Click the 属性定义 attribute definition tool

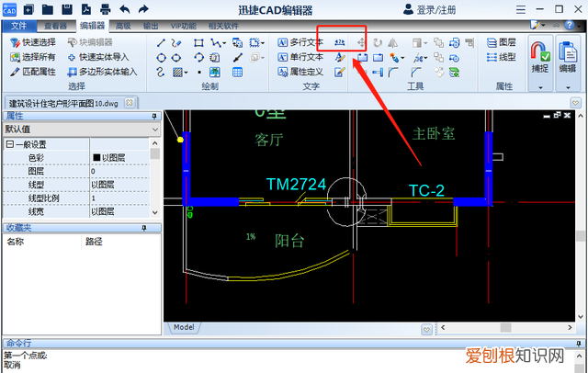pos(300,71)
